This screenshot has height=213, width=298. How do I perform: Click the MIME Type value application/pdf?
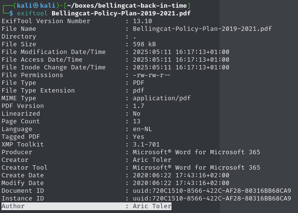[x=163, y=98]
